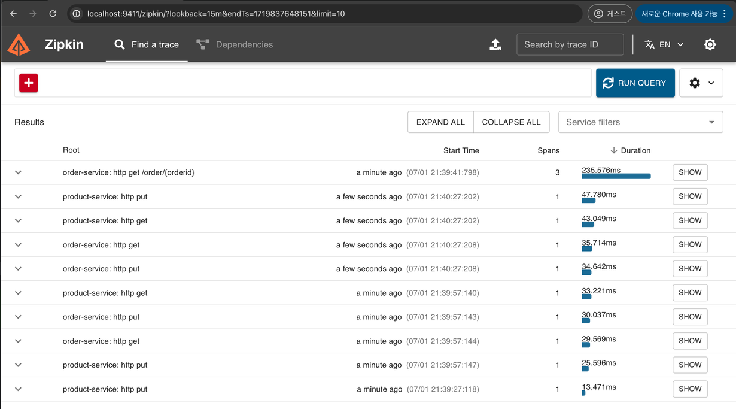The width and height of the screenshot is (736, 409).
Task: Expand the product-service http put 25.596ms row
Action: coord(18,365)
